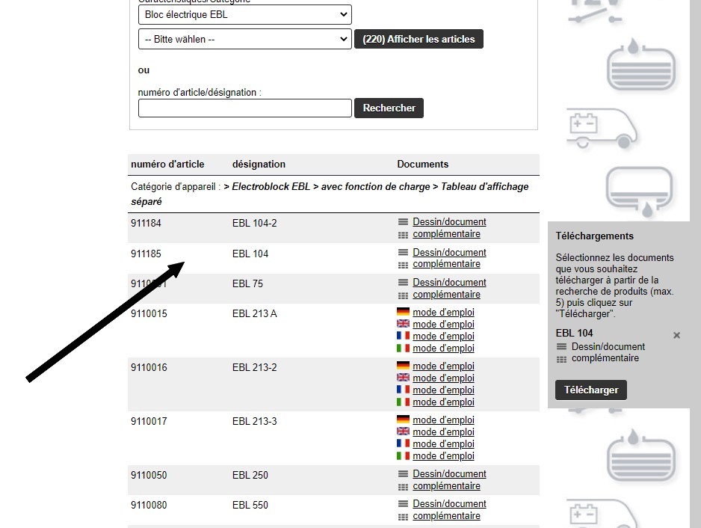Select the camper van battery icon above Téléchargements
The image size is (701, 528).
(603, 127)
